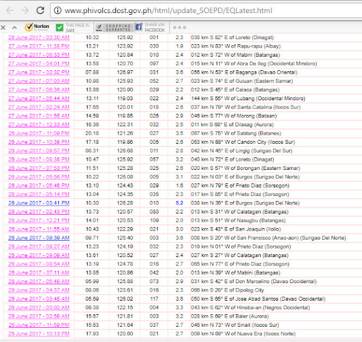Viewport: 362px width, 342px height.
Task: Click the browser address bar URL
Action: (x=169, y=10)
